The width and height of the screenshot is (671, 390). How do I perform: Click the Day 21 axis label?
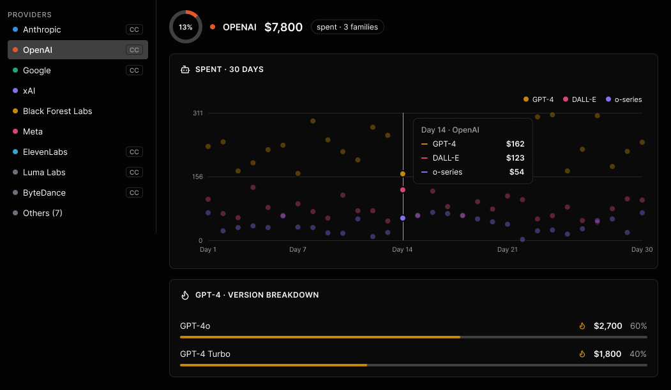coord(508,249)
